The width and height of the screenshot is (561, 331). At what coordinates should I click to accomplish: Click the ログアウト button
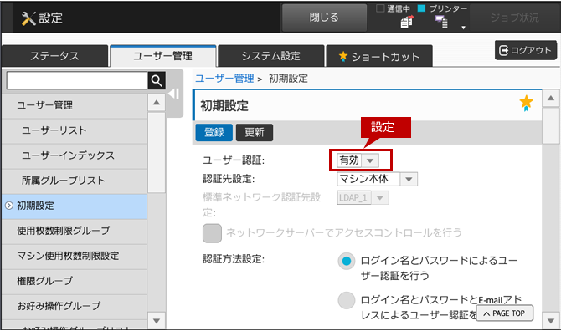pos(526,50)
